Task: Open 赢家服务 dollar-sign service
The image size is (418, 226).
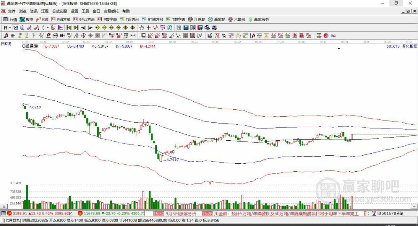Action: tap(258, 20)
